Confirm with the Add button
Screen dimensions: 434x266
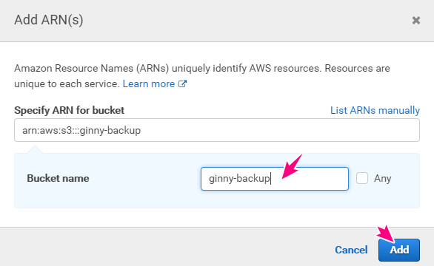(x=399, y=250)
